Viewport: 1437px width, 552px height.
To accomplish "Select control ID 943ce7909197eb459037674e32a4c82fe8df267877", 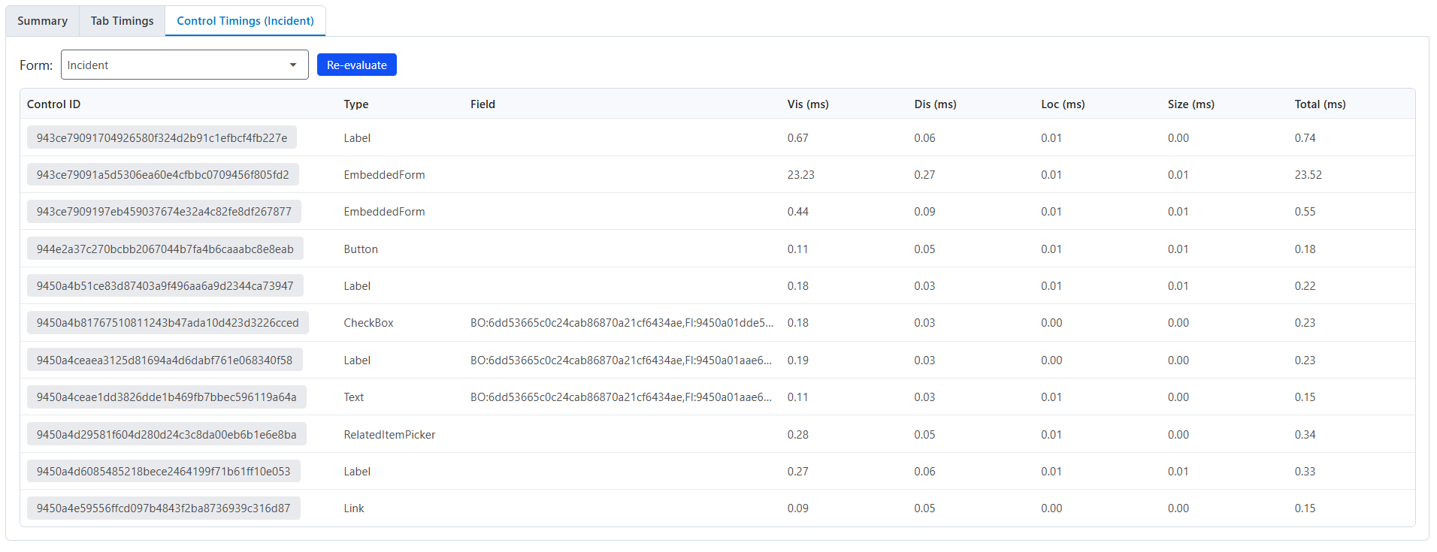I will tap(164, 212).
